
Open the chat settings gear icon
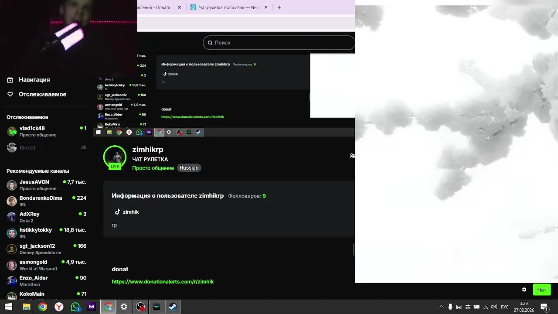tap(524, 290)
